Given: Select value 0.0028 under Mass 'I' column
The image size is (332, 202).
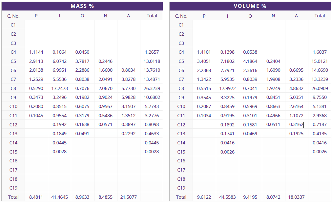Looking at the screenshot, I should click(x=59, y=152).
